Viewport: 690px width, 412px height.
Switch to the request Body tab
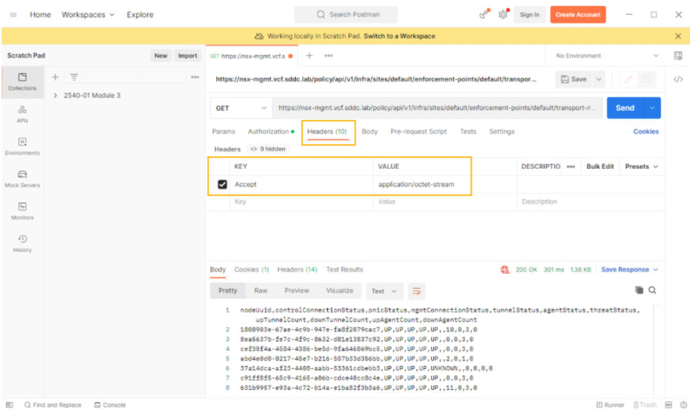tap(370, 131)
